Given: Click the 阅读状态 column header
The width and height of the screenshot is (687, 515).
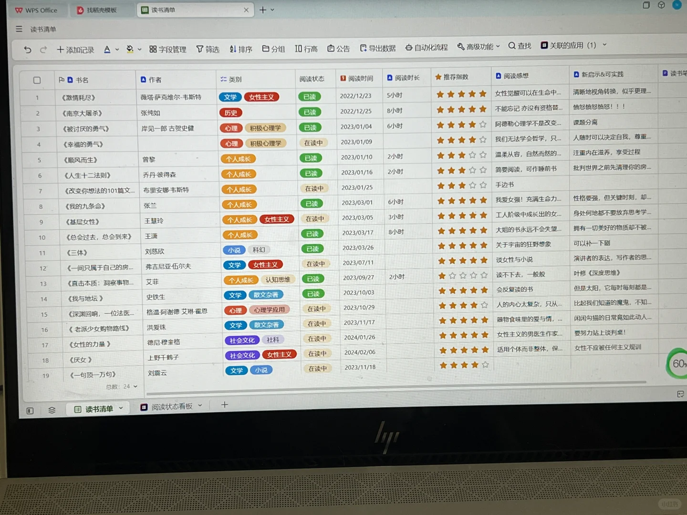Looking at the screenshot, I should click(x=315, y=78).
